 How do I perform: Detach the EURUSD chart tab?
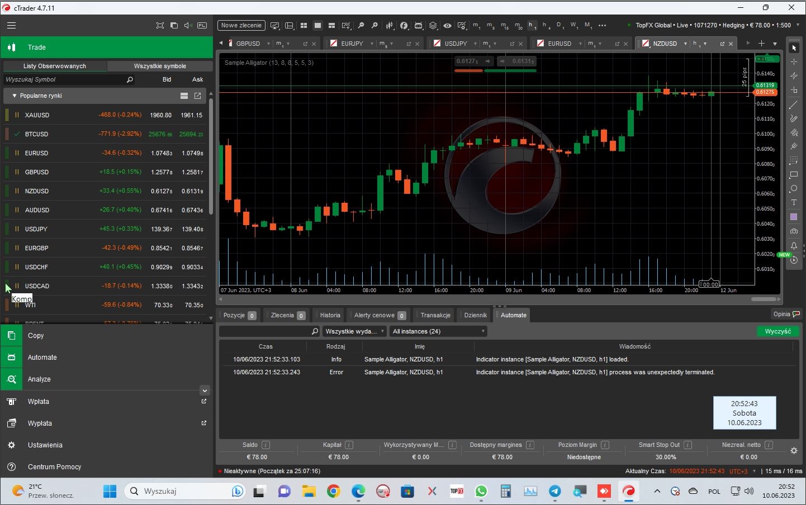(x=617, y=44)
